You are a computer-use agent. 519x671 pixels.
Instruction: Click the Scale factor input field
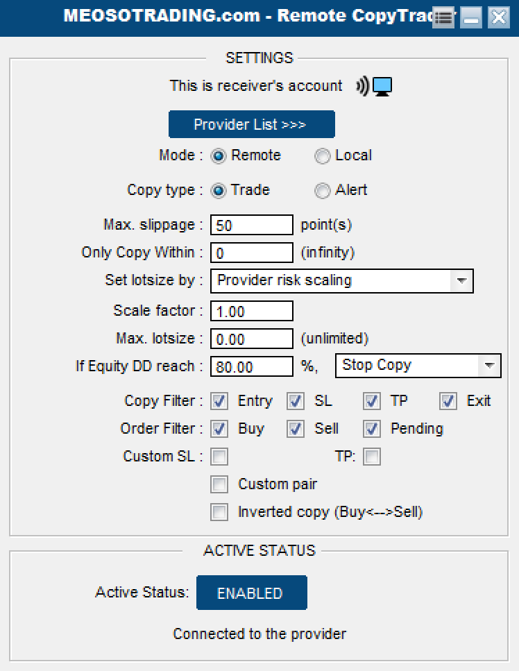click(251, 312)
